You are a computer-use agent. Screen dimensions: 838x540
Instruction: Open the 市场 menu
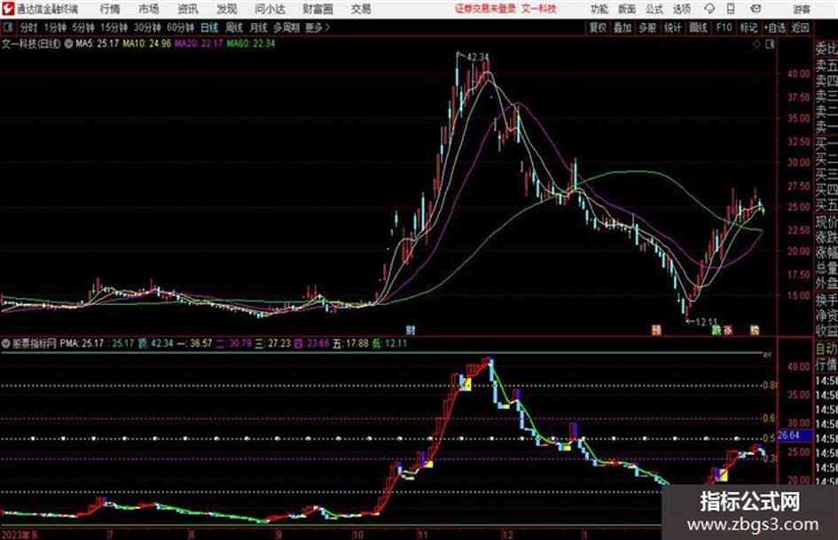(x=149, y=9)
